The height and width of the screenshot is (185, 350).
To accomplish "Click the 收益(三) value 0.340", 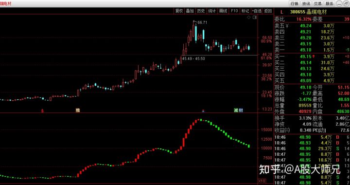I will (x=306, y=130).
